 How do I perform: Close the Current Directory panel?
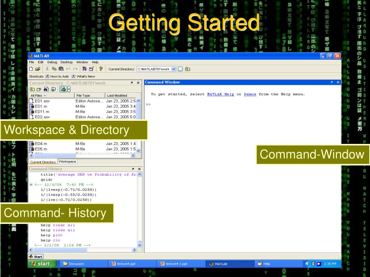click(138, 83)
